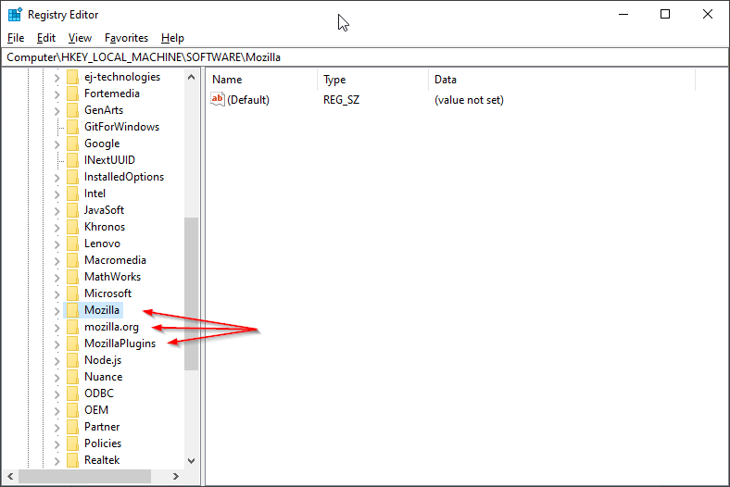Expand the Microsoft key
Screen dimensions: 730x487
(x=57, y=294)
